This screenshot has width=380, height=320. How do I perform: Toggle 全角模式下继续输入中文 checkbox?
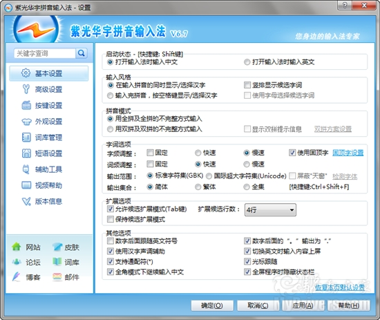111,272
